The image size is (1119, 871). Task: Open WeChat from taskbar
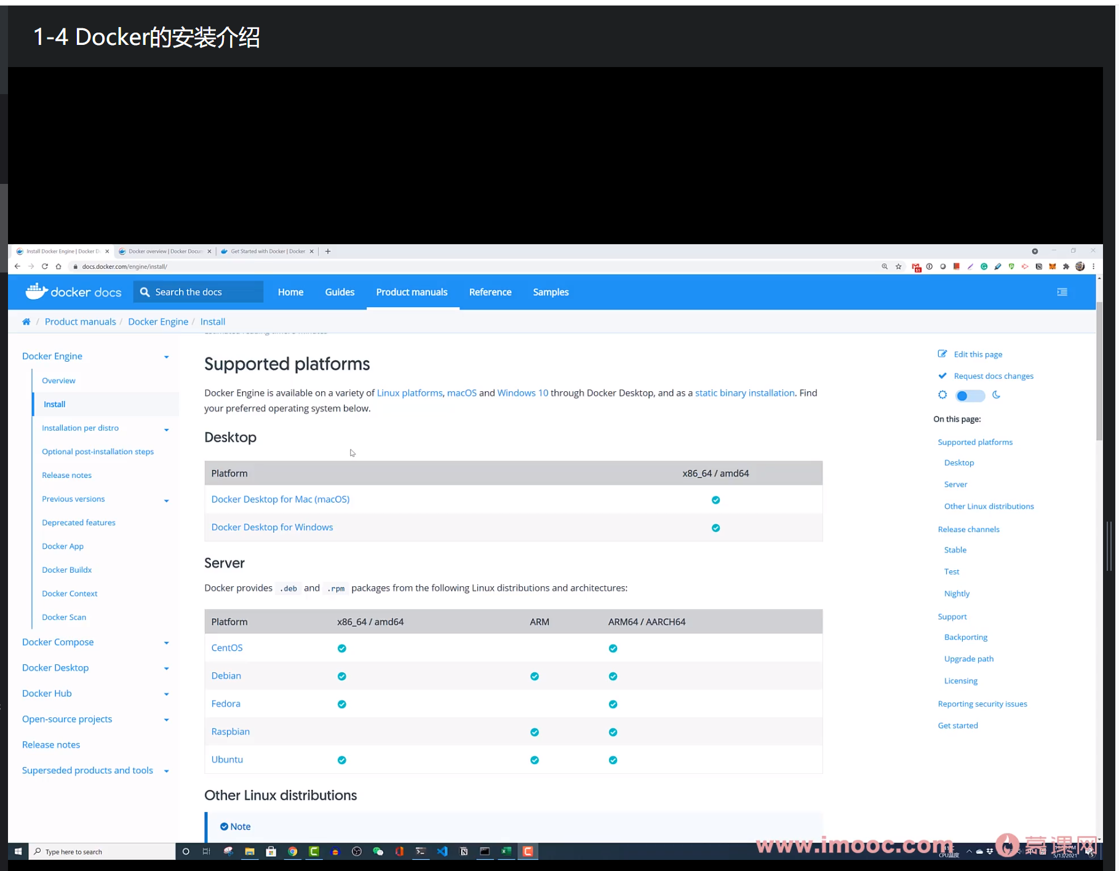378,851
